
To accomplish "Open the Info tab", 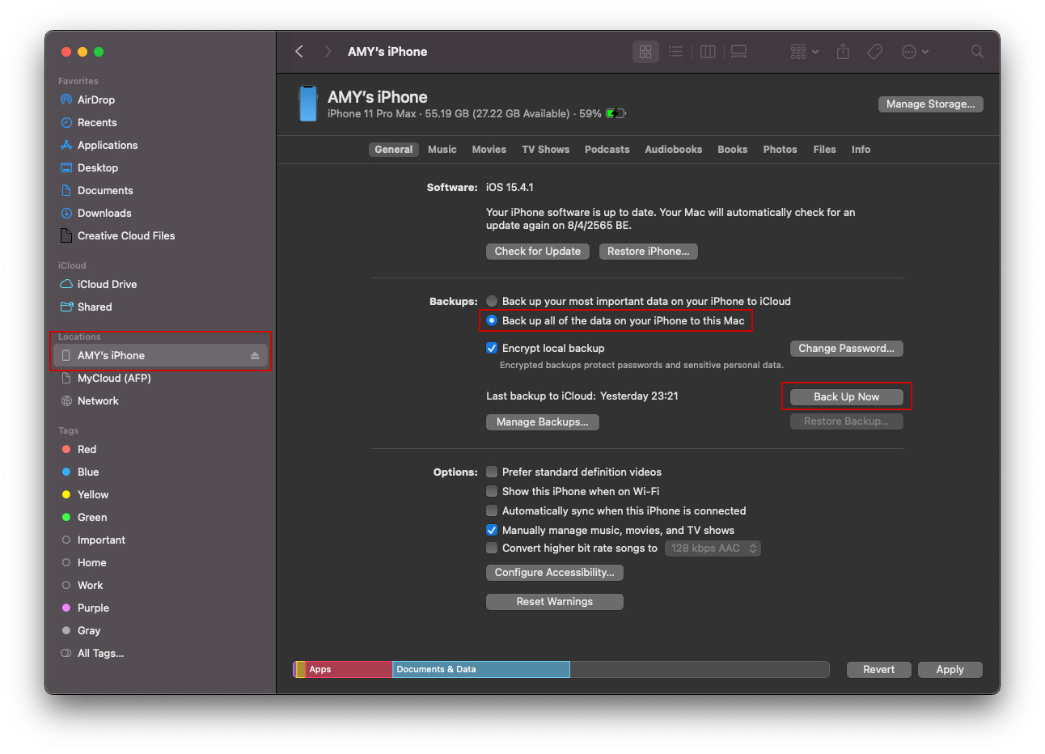I will (861, 150).
